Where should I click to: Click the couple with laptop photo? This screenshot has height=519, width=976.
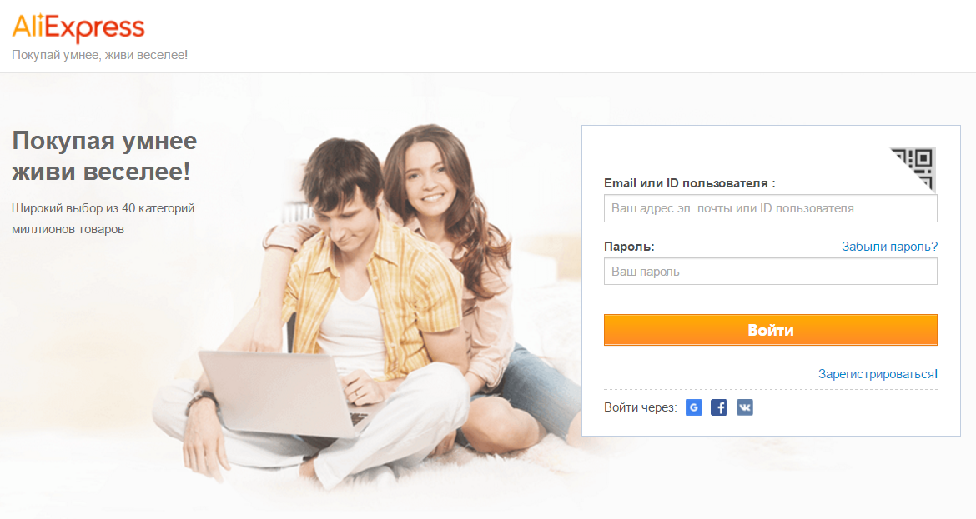374,305
